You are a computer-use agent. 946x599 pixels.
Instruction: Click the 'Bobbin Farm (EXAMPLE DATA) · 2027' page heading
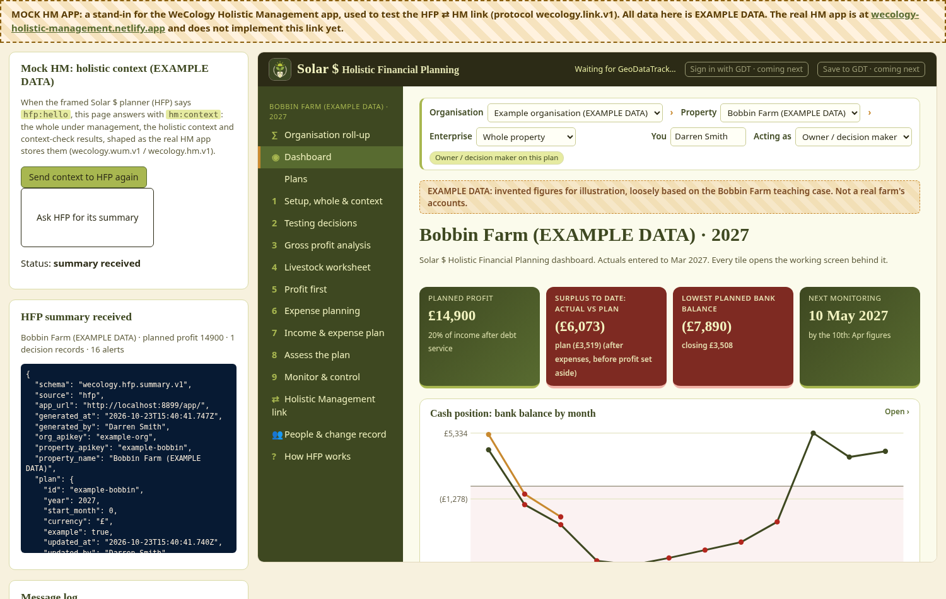tap(584, 235)
